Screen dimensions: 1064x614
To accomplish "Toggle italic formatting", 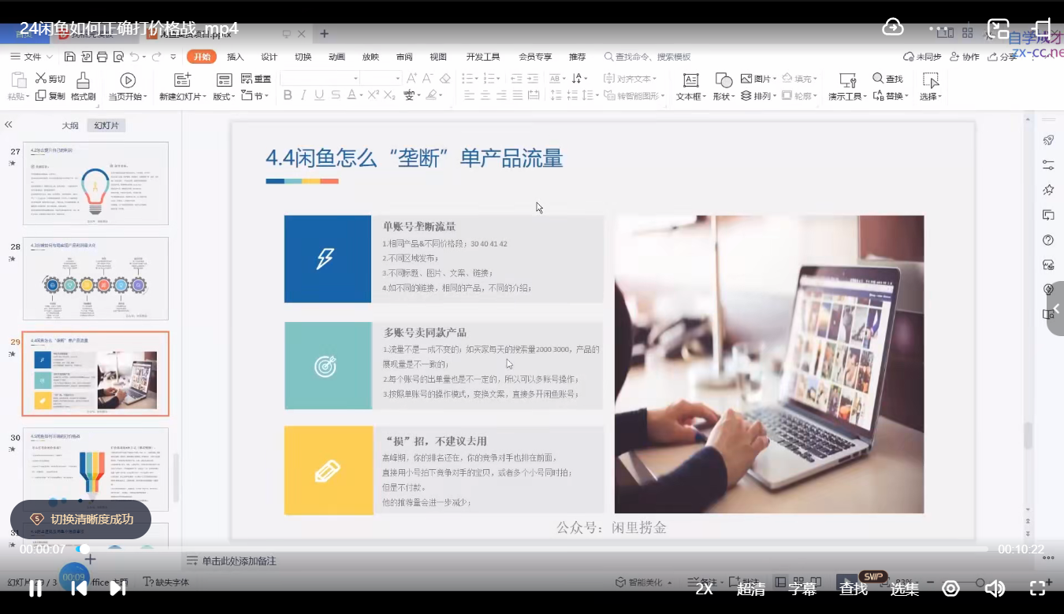I will point(302,95).
